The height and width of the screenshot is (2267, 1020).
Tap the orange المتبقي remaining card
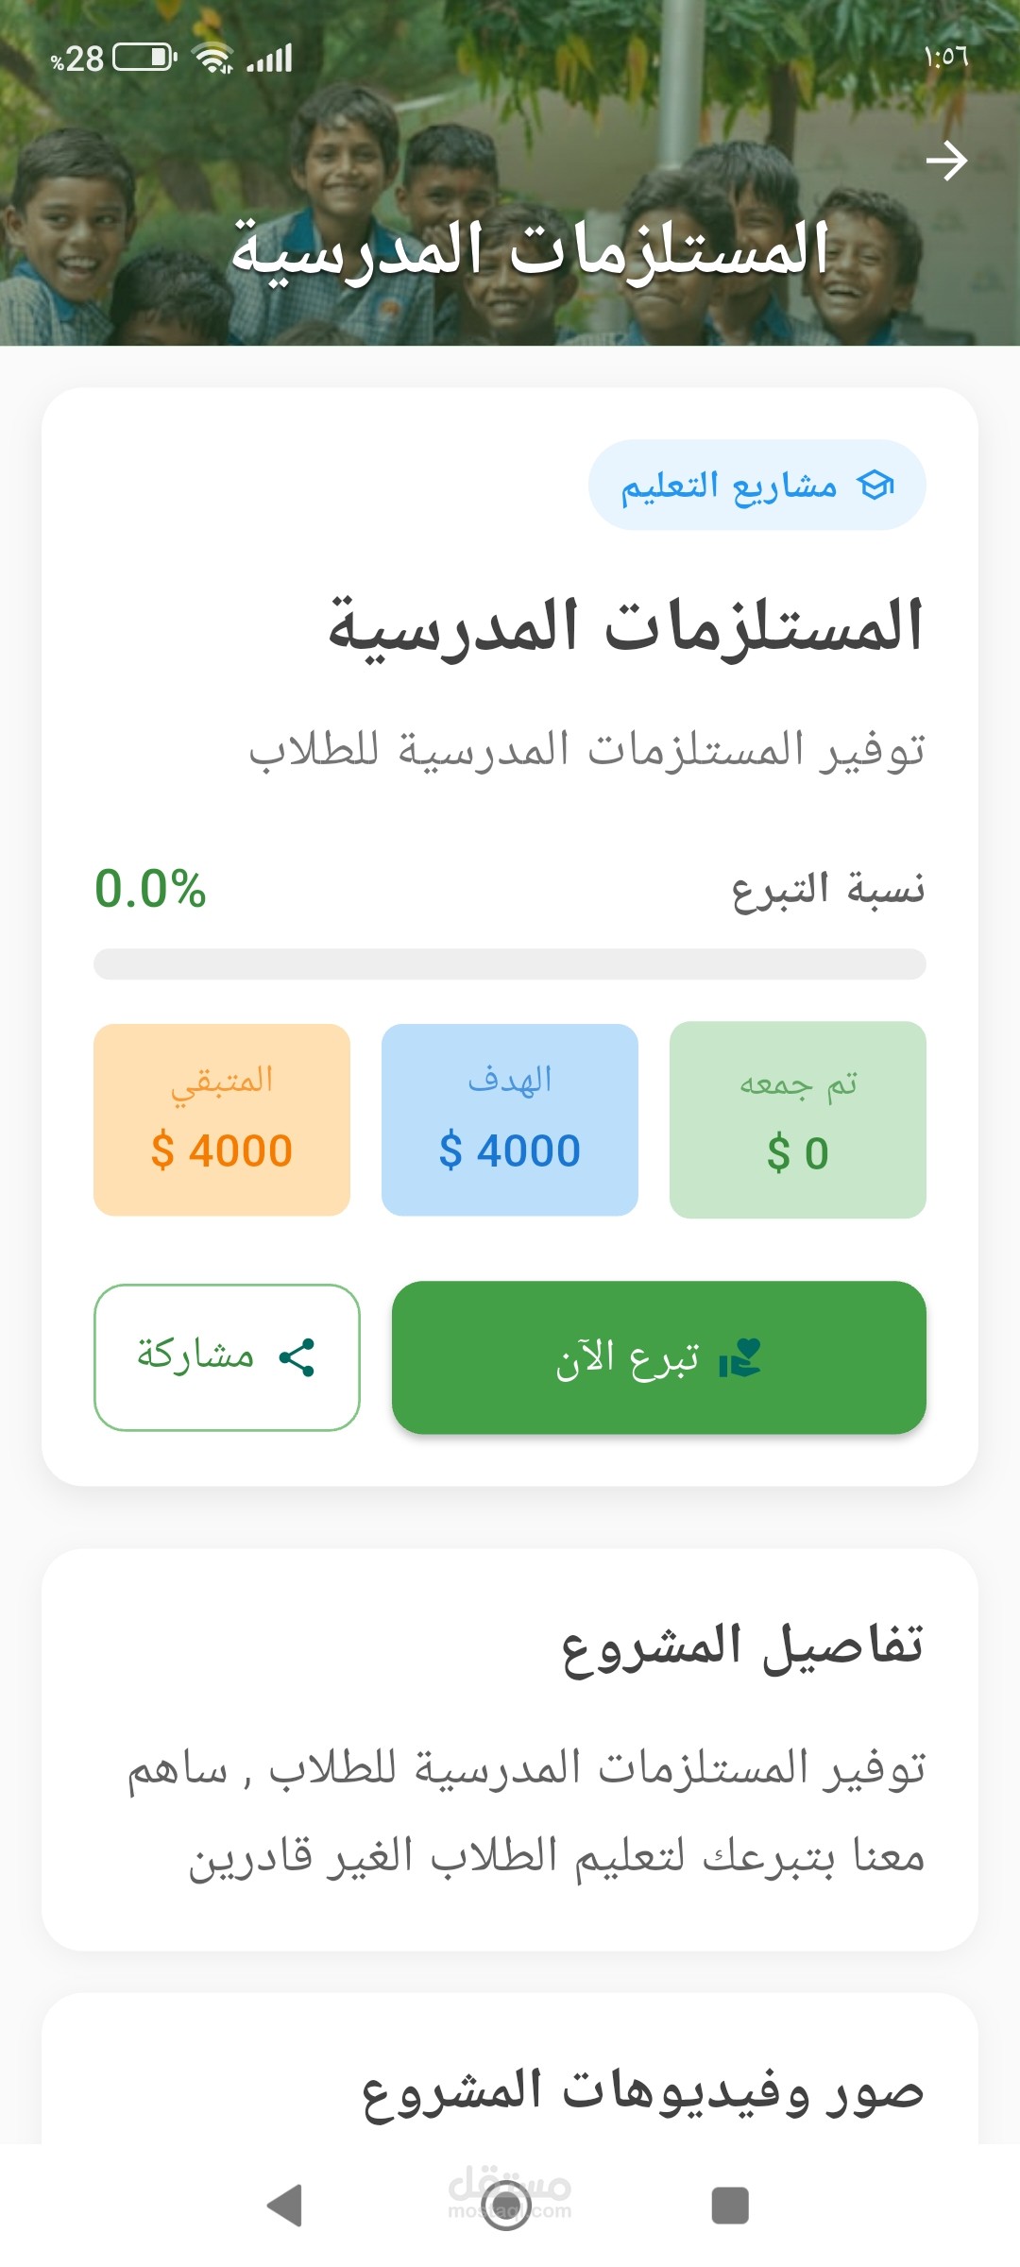[x=222, y=1120]
